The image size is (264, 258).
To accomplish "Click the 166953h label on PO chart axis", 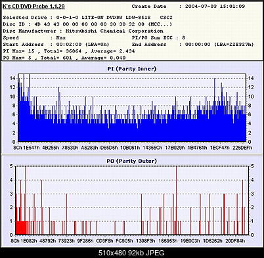I will [167, 241].
